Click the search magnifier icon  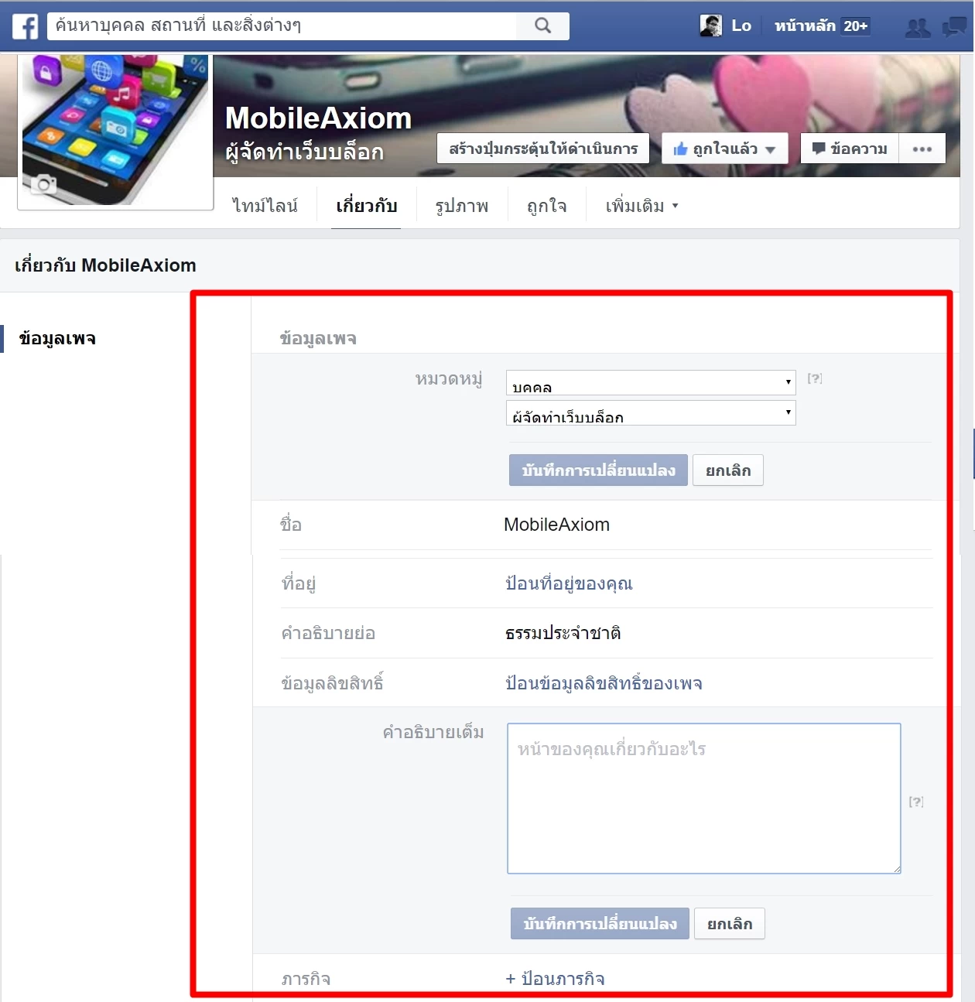543,26
